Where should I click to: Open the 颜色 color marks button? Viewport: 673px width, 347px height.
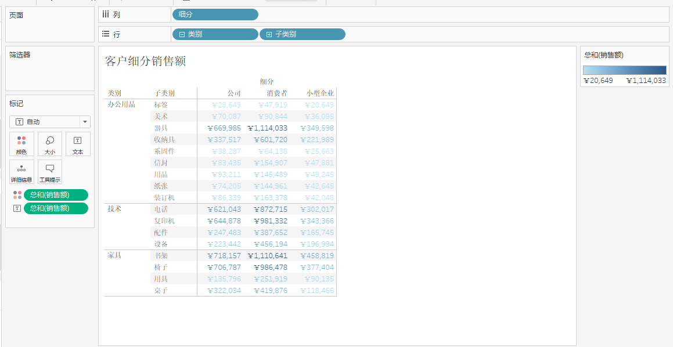coord(21,144)
